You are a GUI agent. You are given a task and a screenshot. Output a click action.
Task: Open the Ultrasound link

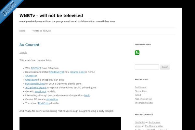(x=31, y=80)
